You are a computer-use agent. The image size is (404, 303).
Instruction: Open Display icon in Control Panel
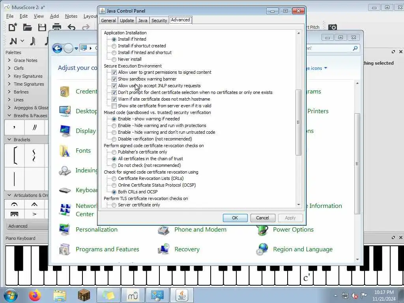point(65,131)
